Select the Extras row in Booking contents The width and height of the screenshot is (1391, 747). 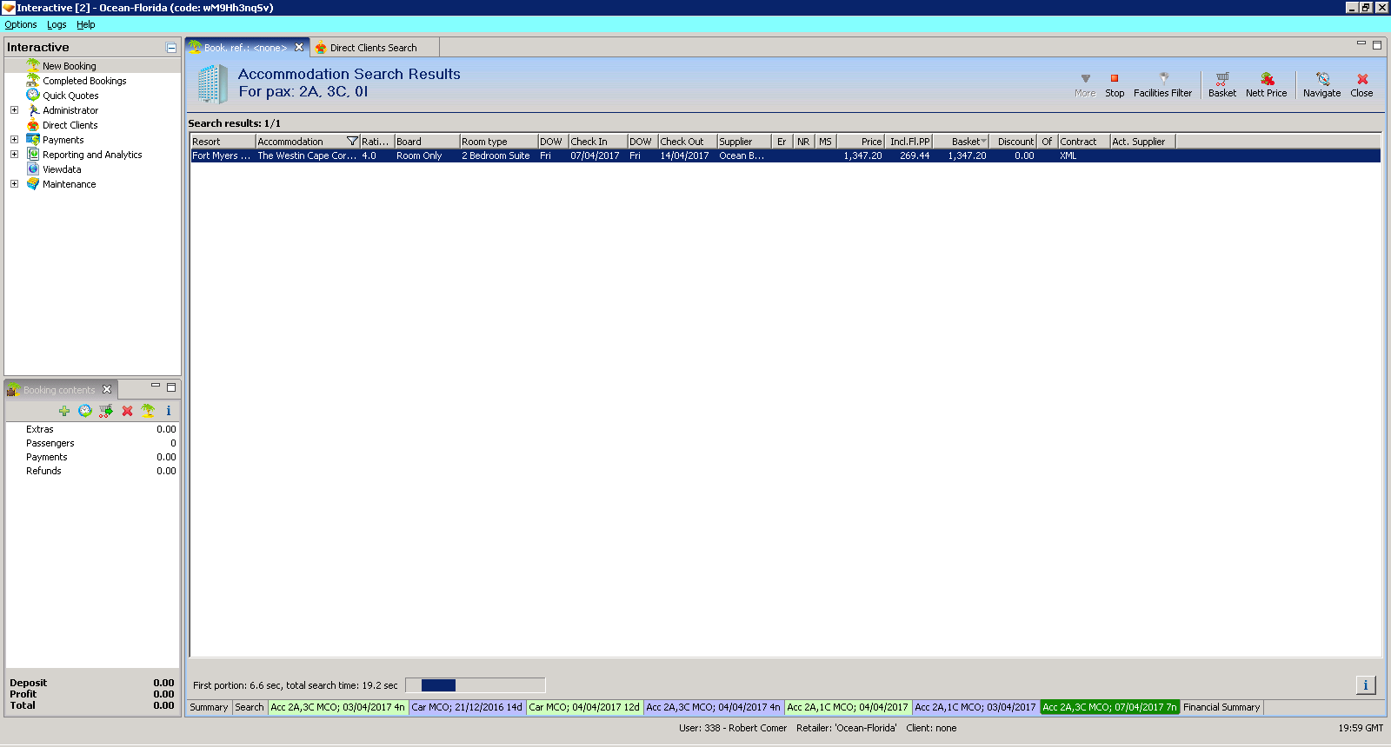click(x=92, y=429)
